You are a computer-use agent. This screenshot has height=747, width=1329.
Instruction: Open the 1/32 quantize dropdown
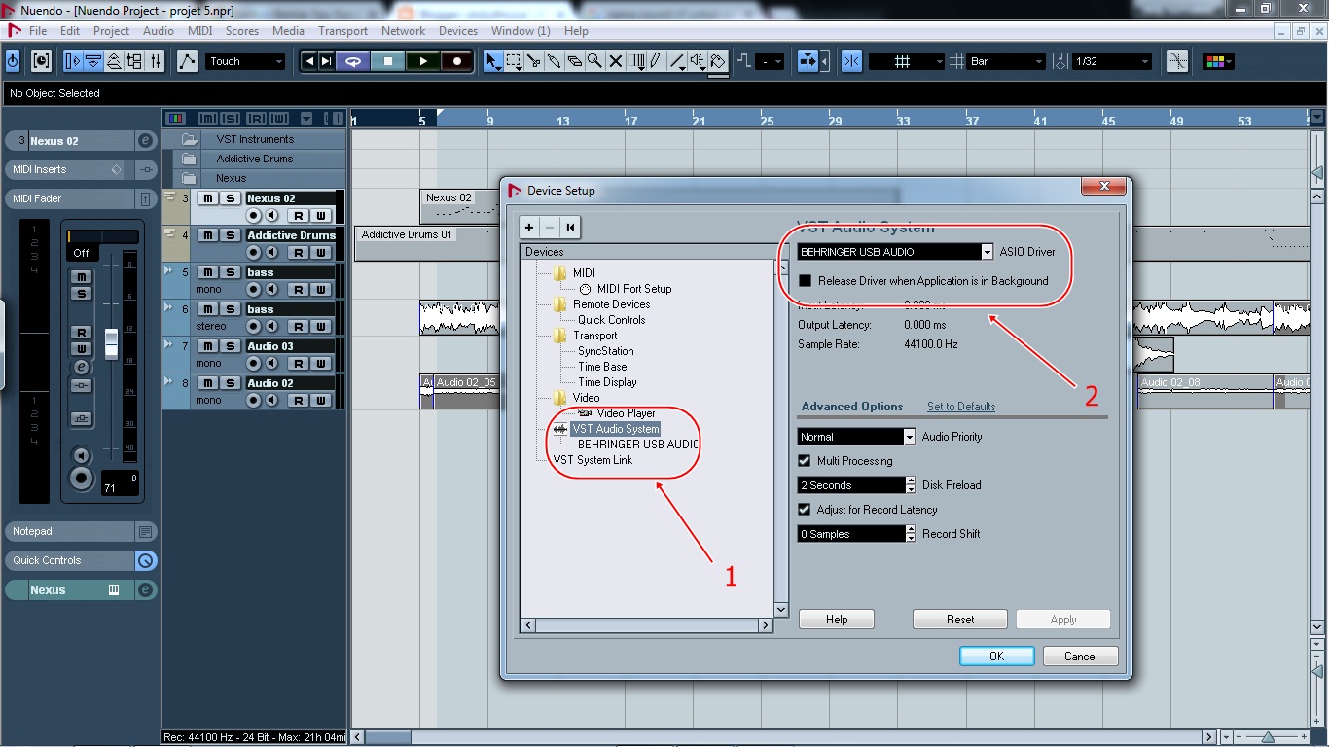pos(1112,61)
